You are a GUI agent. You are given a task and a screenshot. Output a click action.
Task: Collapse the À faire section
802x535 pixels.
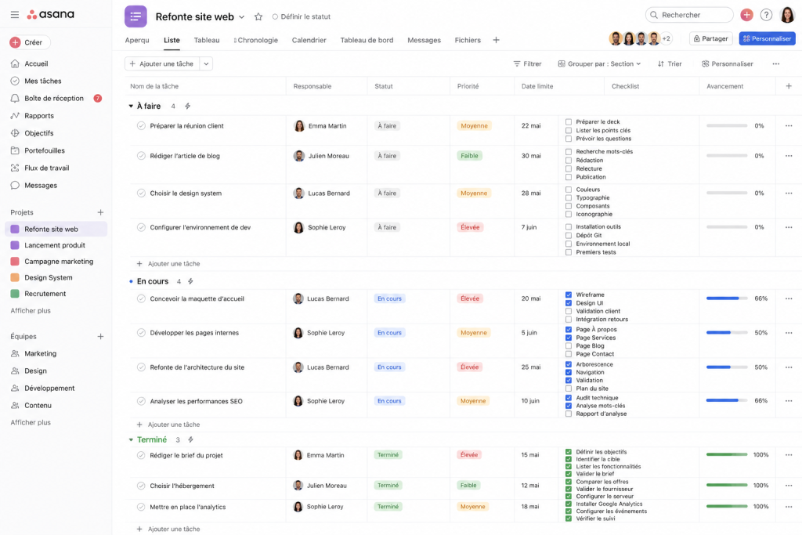[x=131, y=107]
